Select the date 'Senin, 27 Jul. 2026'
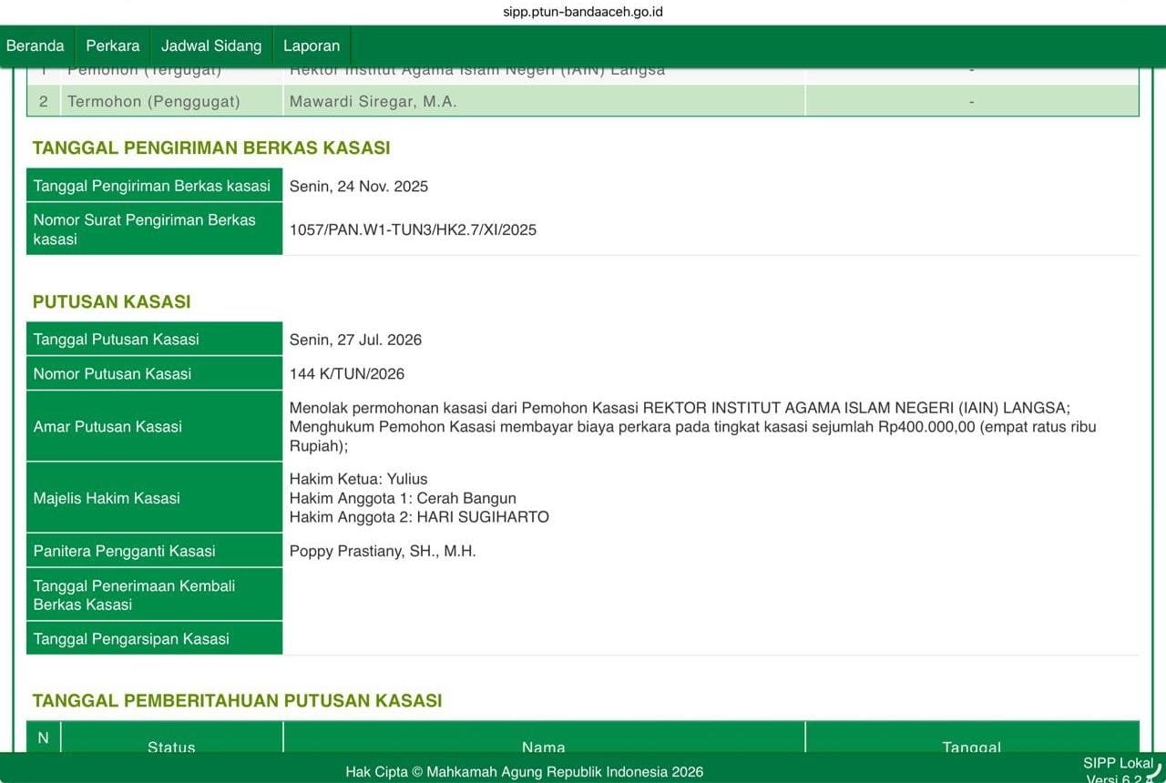Image resolution: width=1166 pixels, height=783 pixels. pos(355,340)
